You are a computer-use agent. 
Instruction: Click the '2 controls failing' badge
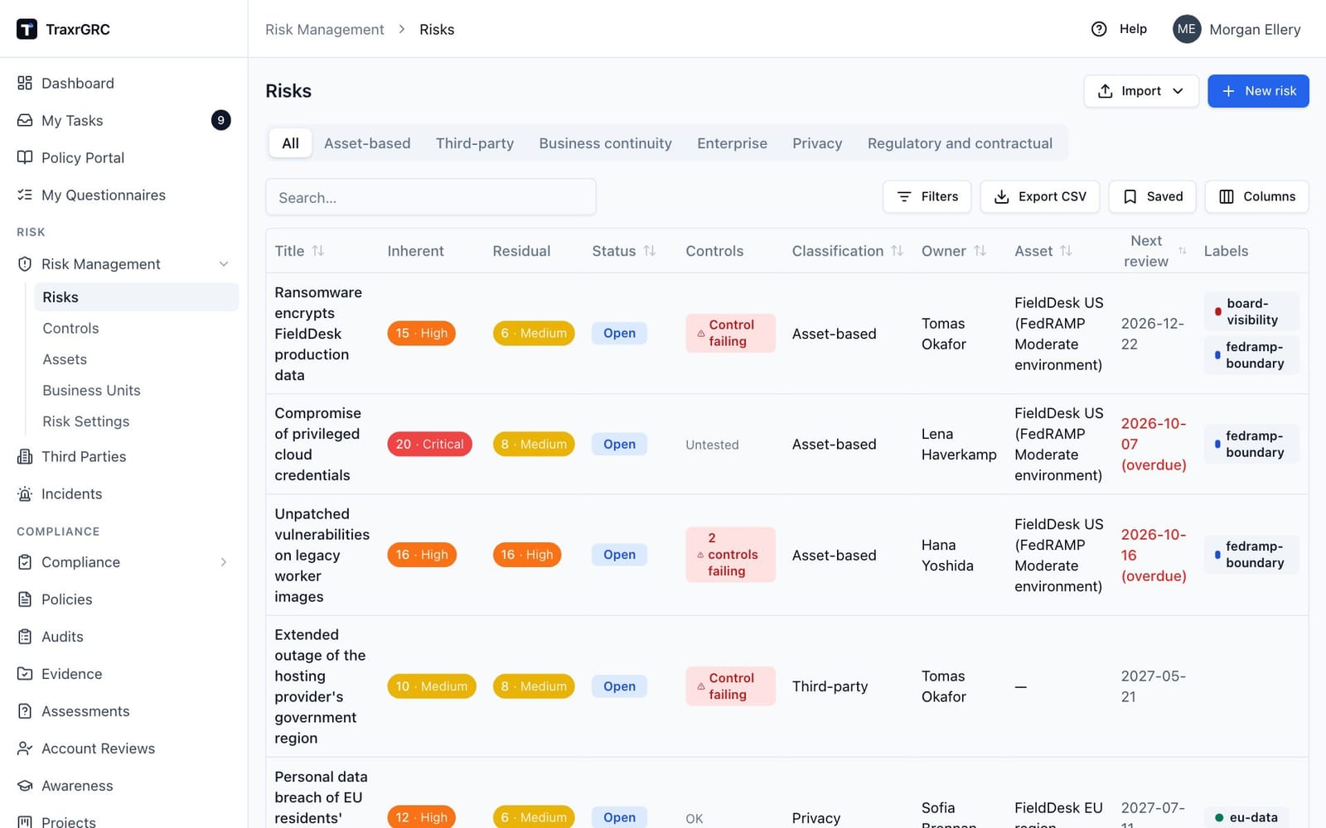pos(730,555)
